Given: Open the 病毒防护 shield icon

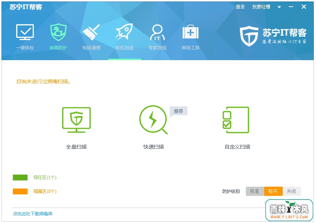Looking at the screenshot, I should (x=58, y=32).
